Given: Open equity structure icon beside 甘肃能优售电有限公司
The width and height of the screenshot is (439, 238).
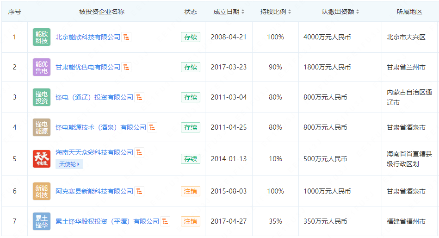Looking at the screenshot, I should pyautogui.click(x=126, y=67).
